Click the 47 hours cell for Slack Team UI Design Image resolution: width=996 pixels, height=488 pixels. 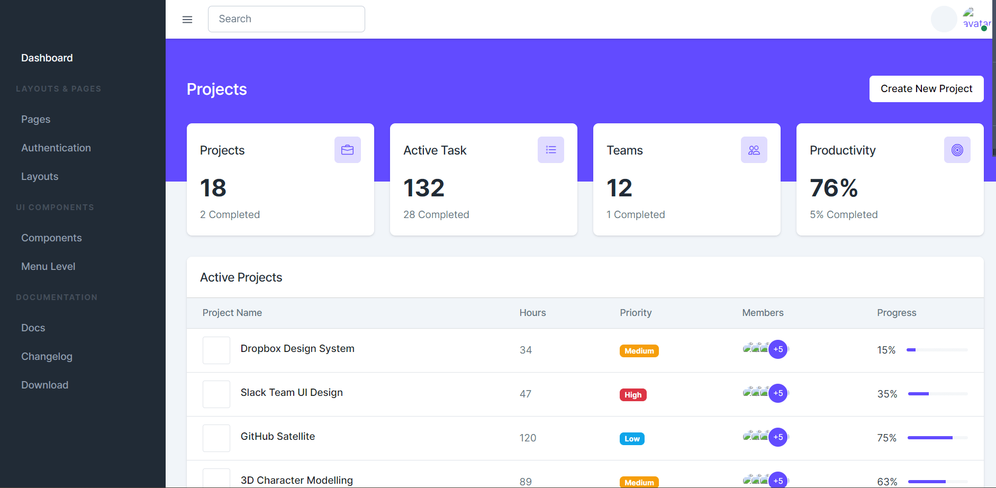pyautogui.click(x=526, y=394)
